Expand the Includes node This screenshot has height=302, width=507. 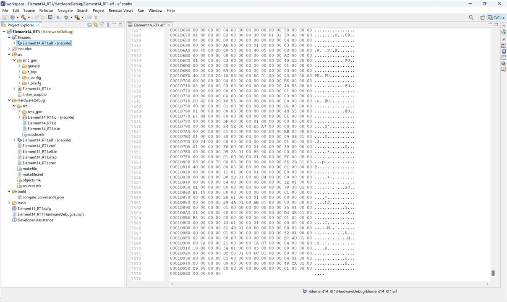tap(9, 49)
